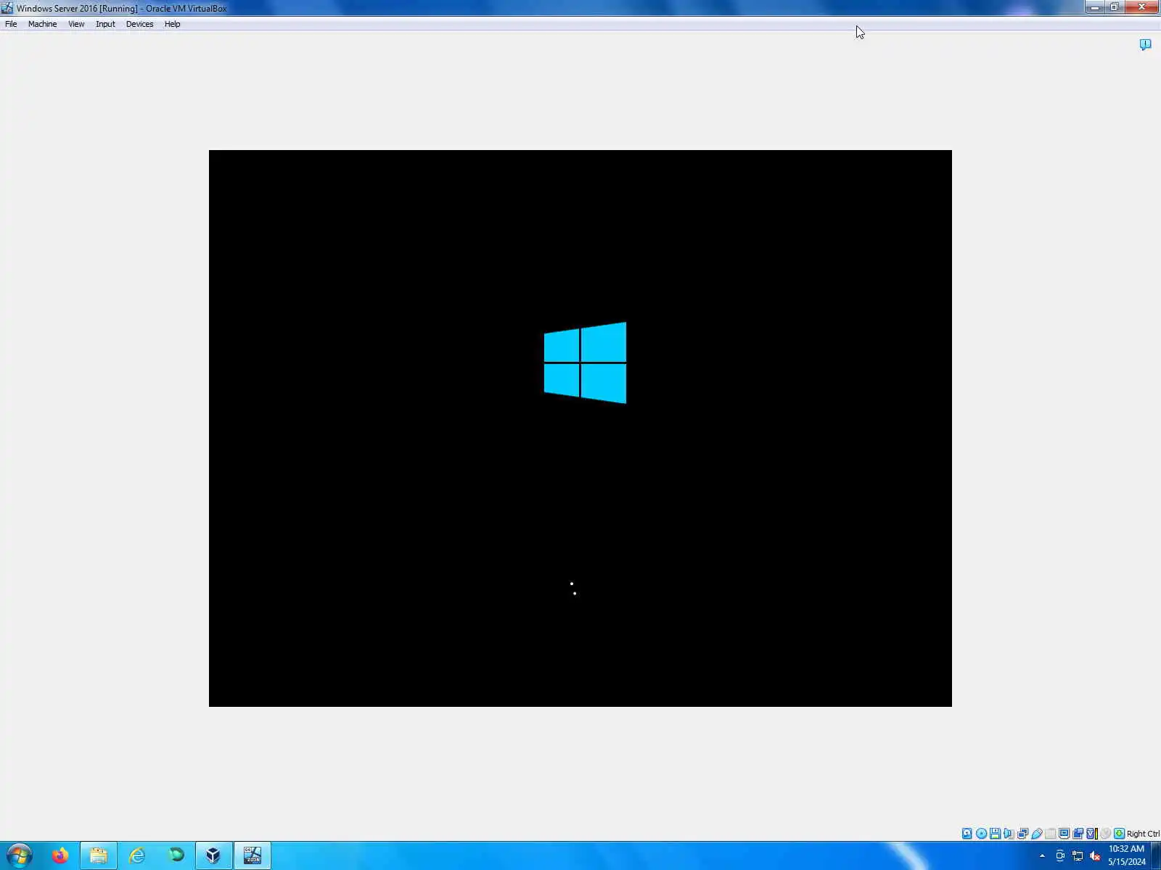Close the VirtualBox VM window

click(1141, 7)
